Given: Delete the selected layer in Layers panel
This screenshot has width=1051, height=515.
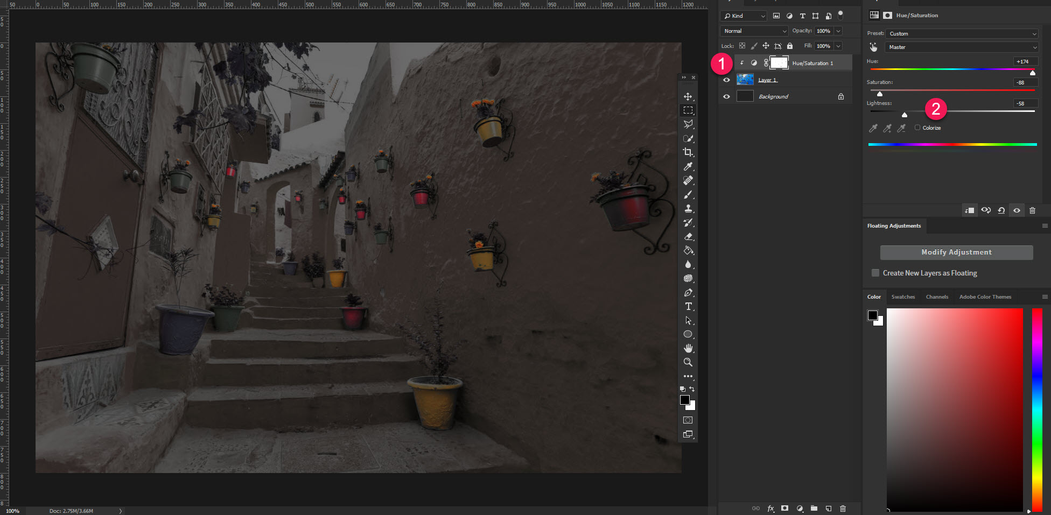Looking at the screenshot, I should 843,508.
